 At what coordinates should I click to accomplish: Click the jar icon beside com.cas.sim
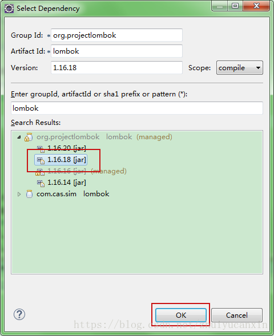tap(29, 194)
